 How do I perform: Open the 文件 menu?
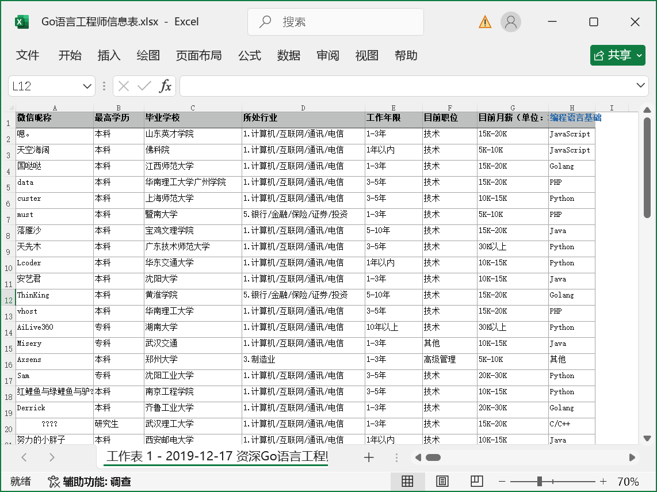[x=28, y=55]
